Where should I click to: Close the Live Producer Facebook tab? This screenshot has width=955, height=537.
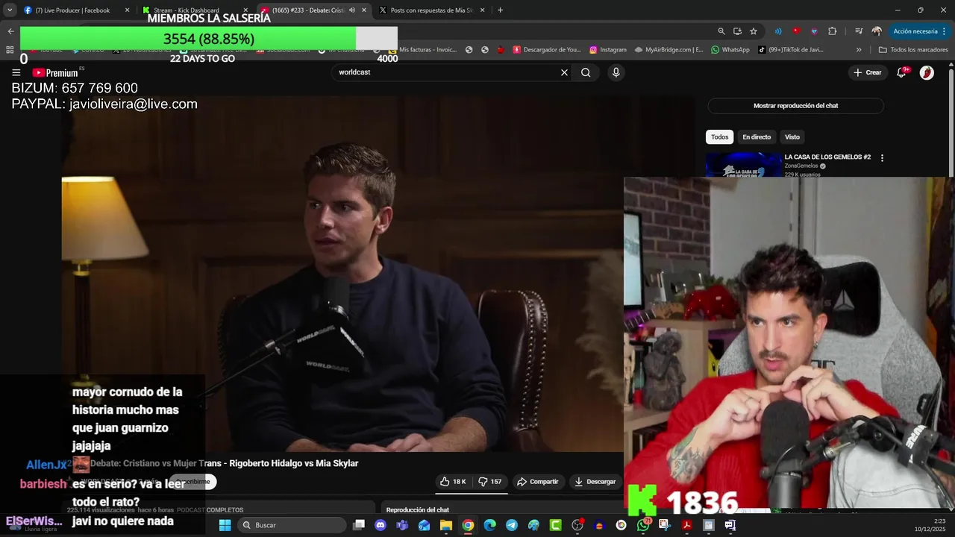pos(127,10)
